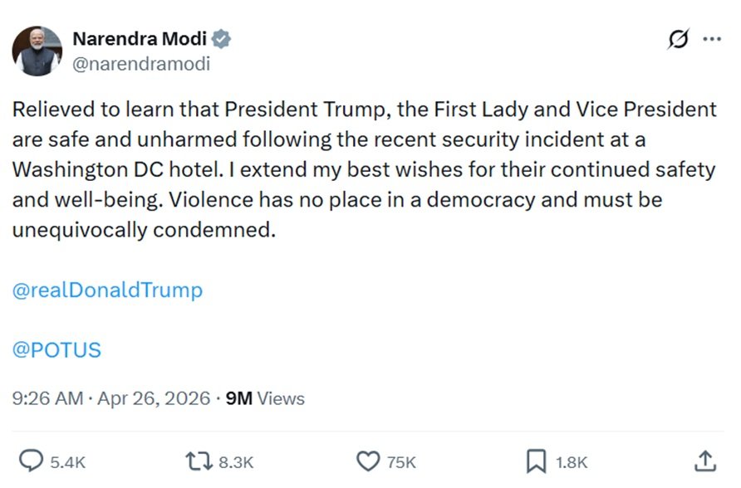Bookmark the tweet with the bookmark icon

tap(537, 461)
